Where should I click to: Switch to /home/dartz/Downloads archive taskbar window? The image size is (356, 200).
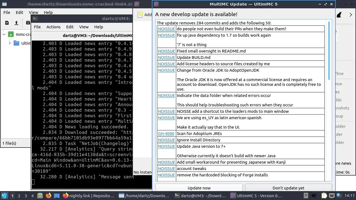(144, 196)
